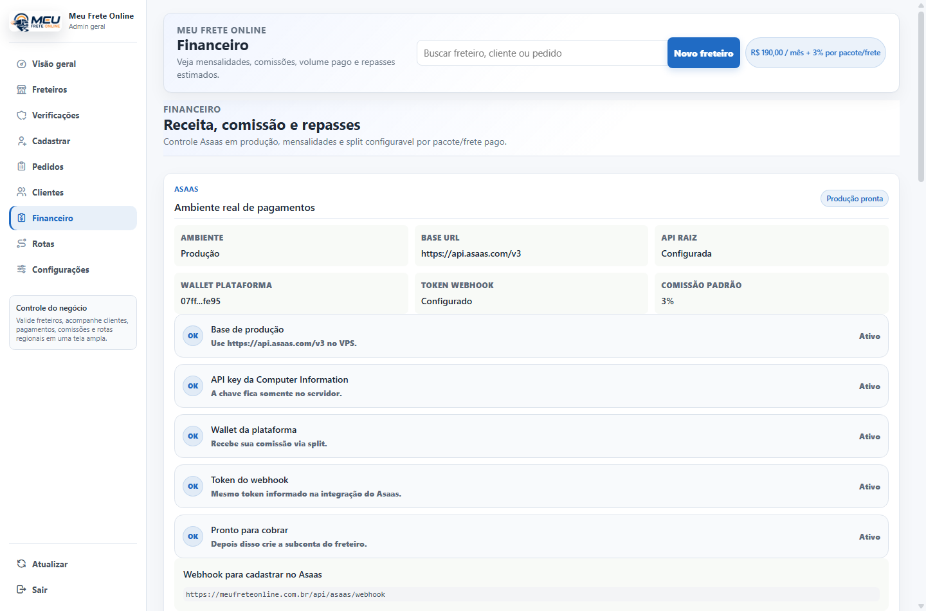Click the Atualizar refresh icon
This screenshot has width=926, height=611.
point(21,564)
